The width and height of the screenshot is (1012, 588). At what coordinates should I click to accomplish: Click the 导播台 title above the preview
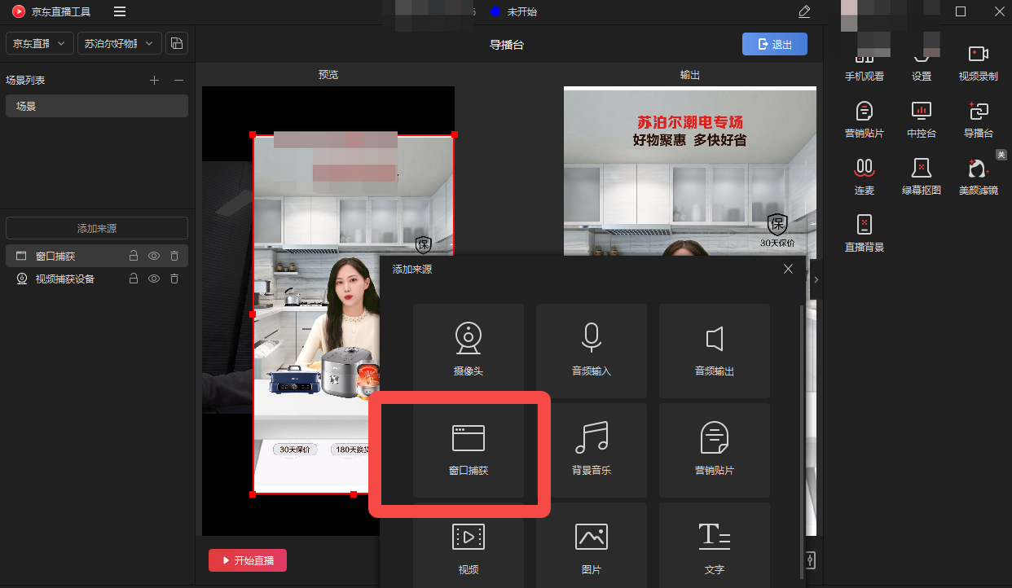point(507,45)
